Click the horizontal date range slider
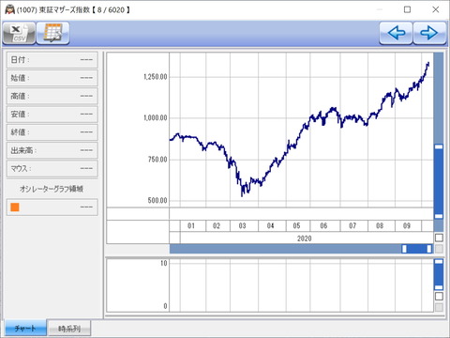 (x=417, y=249)
